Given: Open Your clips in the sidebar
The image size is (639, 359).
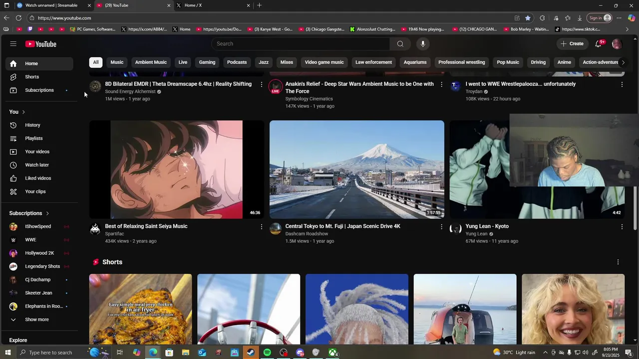Looking at the screenshot, I should (x=39, y=191).
